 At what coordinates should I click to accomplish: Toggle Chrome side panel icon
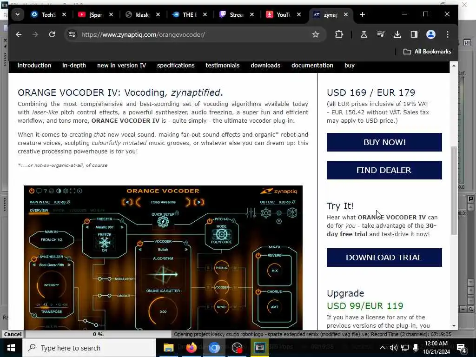414,34
